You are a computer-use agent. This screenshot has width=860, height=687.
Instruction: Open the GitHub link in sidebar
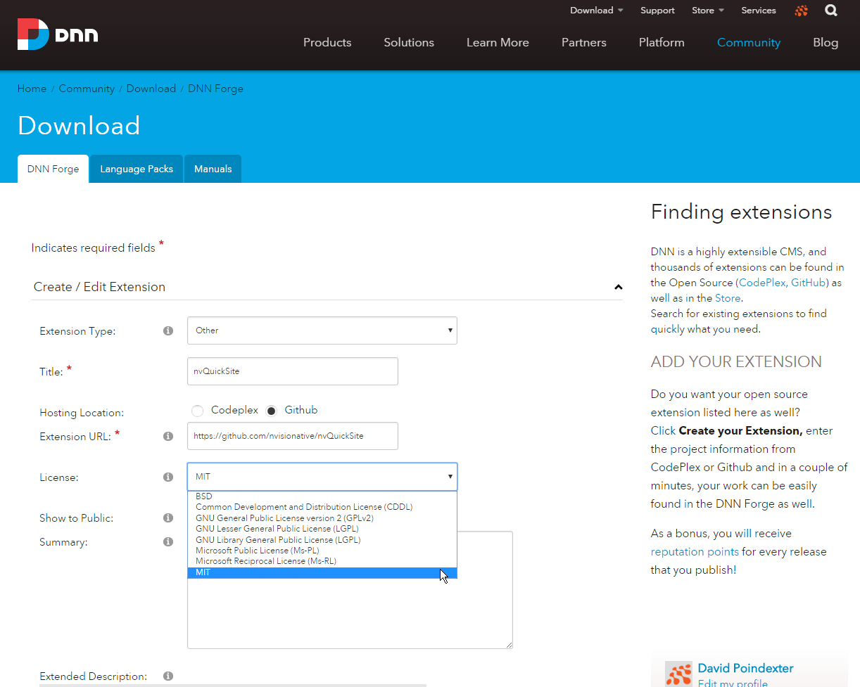click(x=809, y=283)
